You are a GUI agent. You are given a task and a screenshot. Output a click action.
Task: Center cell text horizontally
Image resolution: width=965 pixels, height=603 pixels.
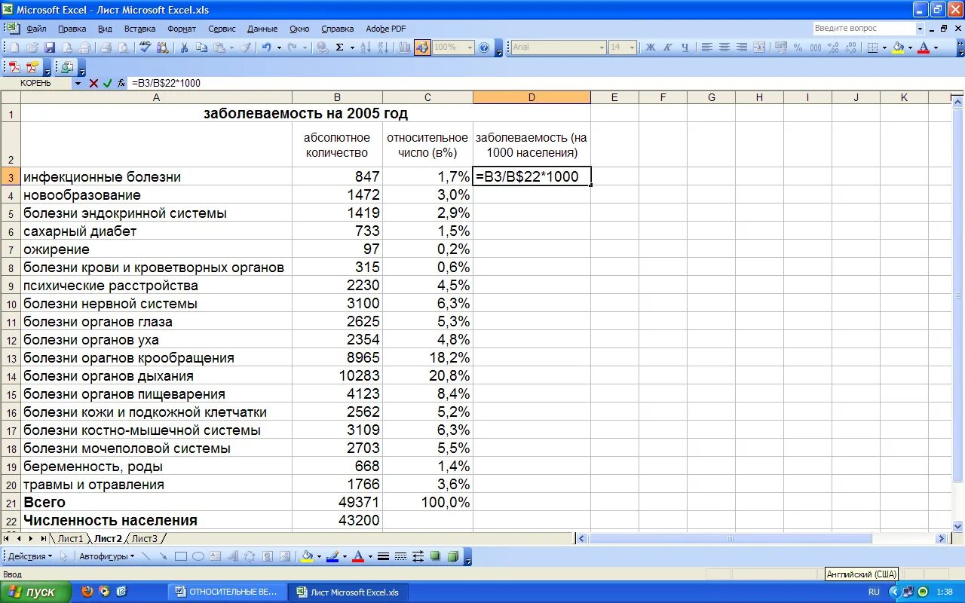725,47
